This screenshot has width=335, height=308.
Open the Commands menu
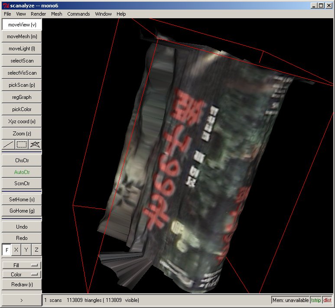click(x=78, y=14)
